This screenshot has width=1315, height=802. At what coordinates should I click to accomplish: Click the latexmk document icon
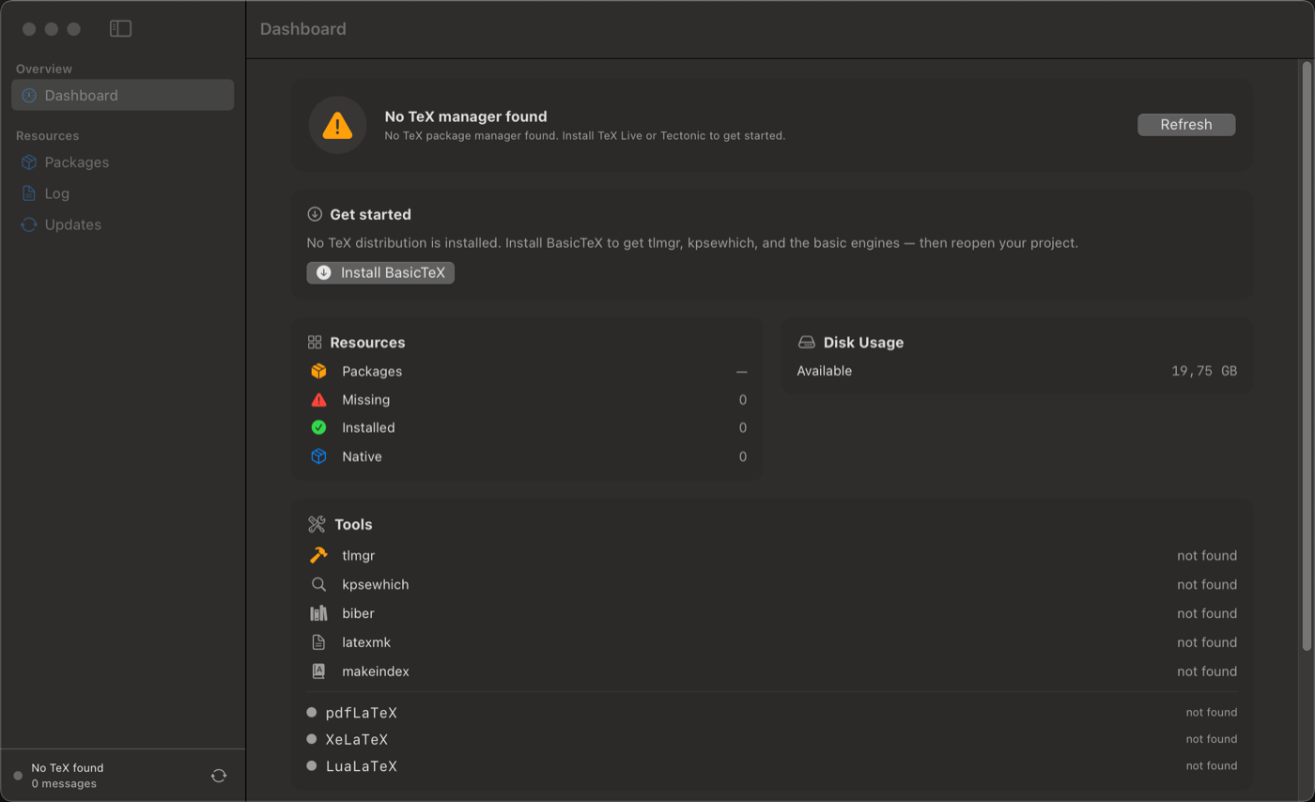click(318, 642)
